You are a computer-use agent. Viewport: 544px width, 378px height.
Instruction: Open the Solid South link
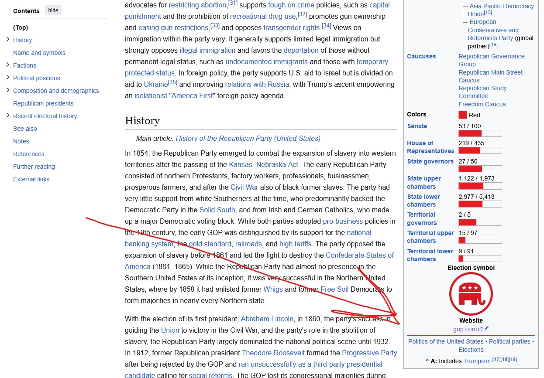[x=217, y=210]
